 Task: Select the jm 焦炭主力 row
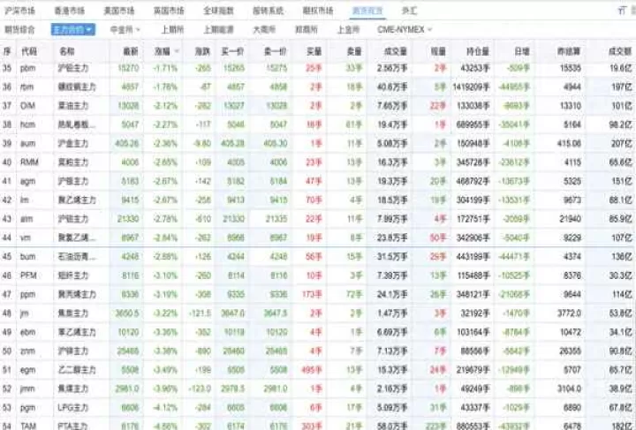318,313
